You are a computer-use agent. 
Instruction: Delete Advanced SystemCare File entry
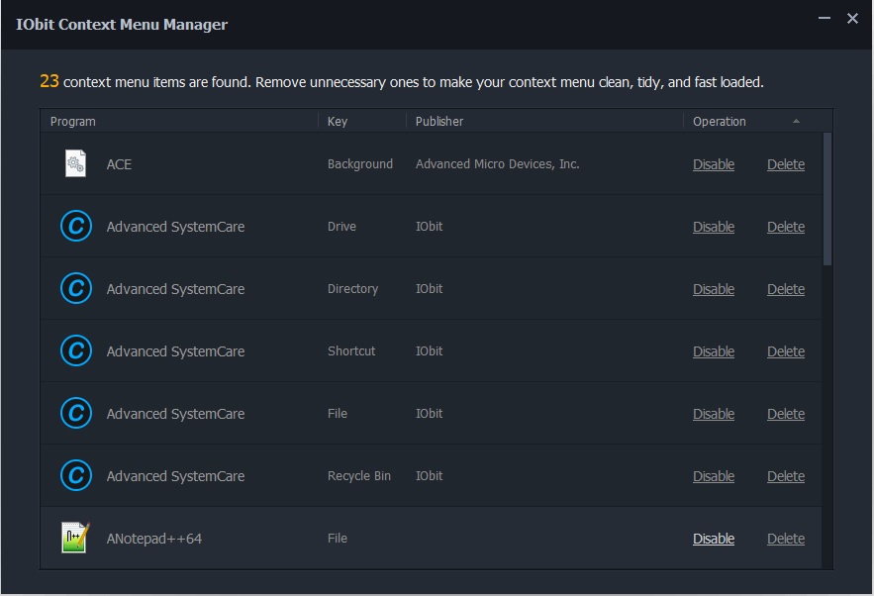(x=786, y=414)
